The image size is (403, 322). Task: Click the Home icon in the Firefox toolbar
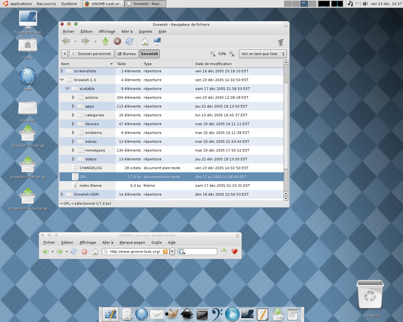tap(95, 252)
